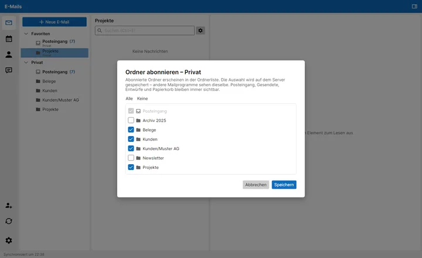Image resolution: width=422 pixels, height=258 pixels.
Task: Open the Contacts view in sidebar
Action: pos(9,55)
